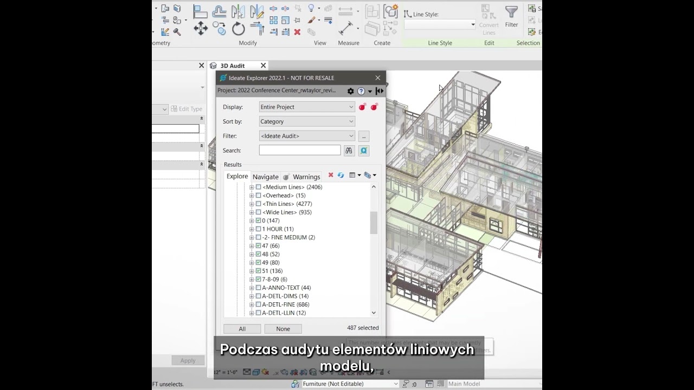Select the 3D Audit view tab
Screen dimensions: 694x390
(x=232, y=66)
